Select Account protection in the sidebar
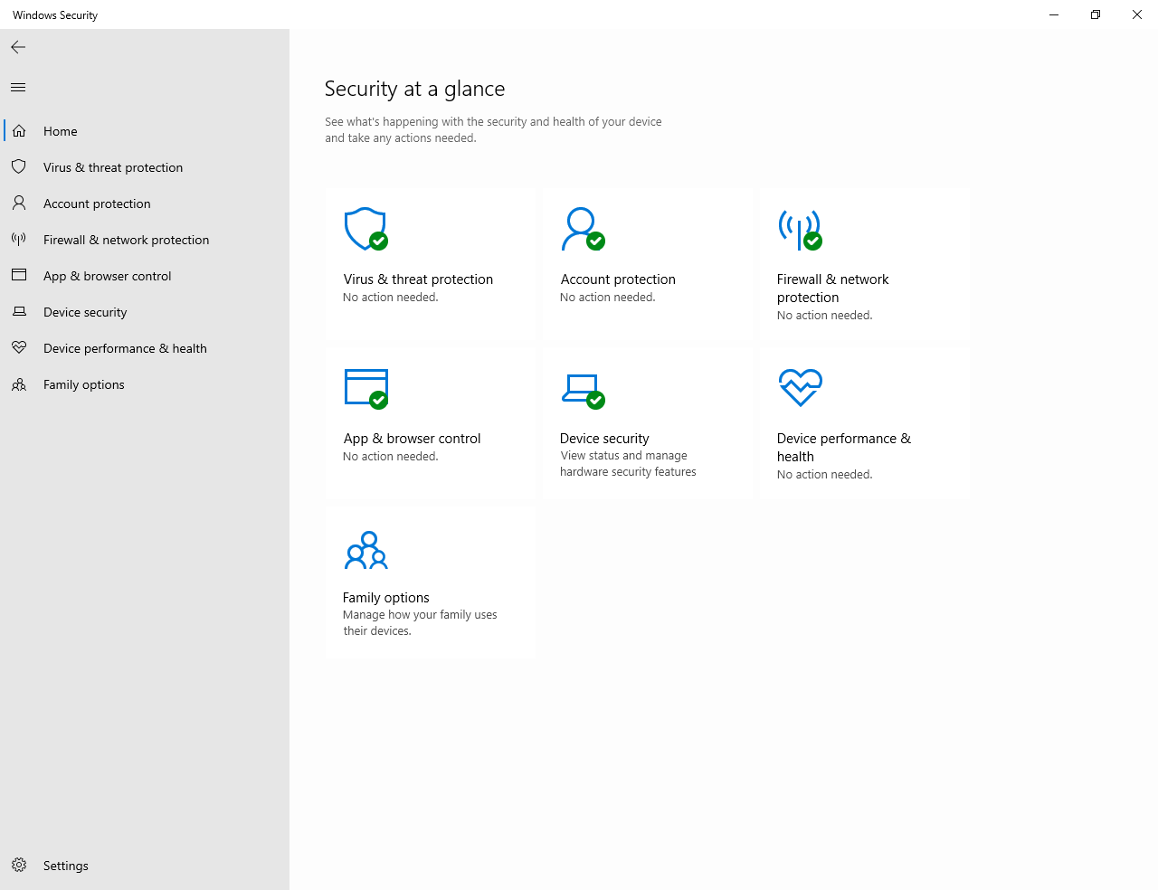1158x890 pixels. [x=97, y=204]
